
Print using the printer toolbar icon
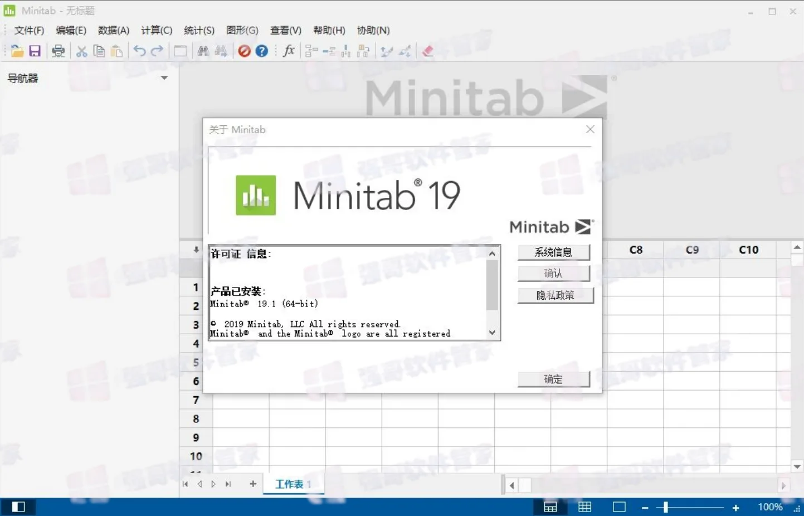tap(58, 51)
